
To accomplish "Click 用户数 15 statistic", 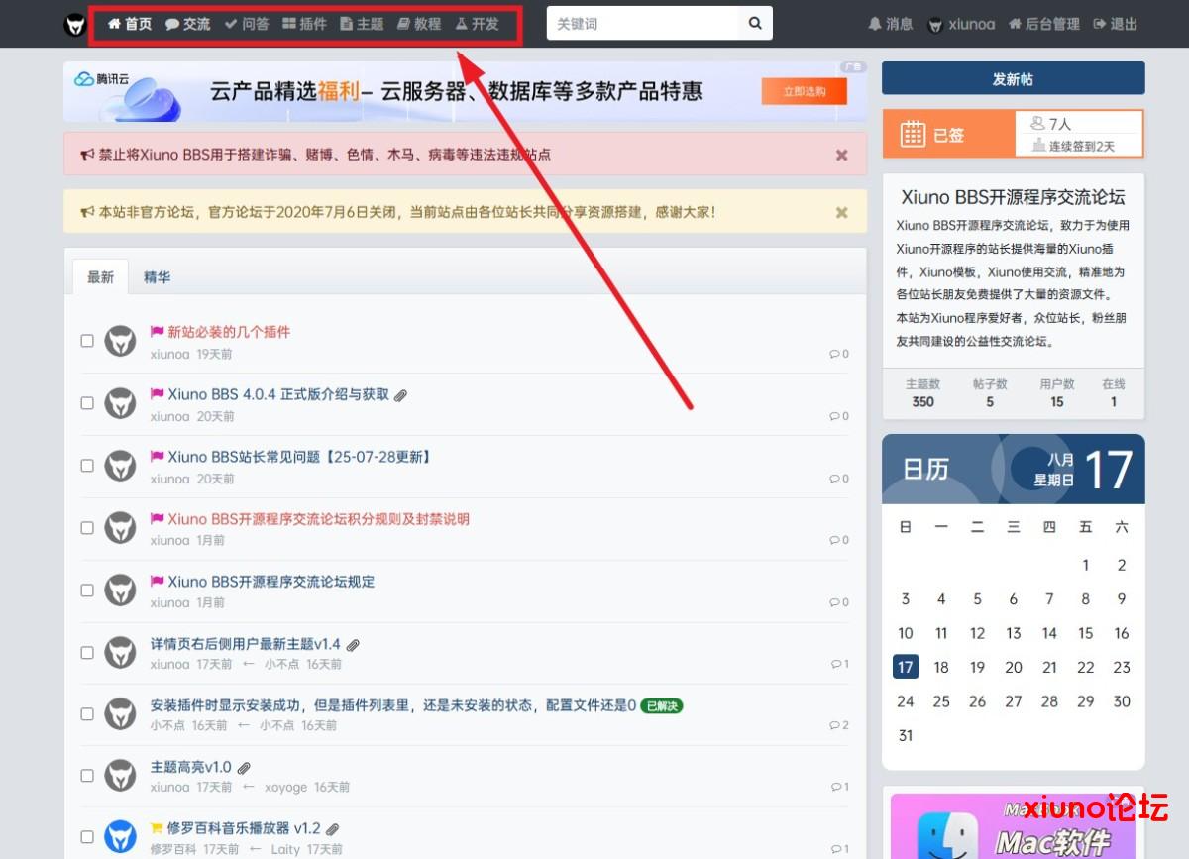I will tap(1057, 393).
